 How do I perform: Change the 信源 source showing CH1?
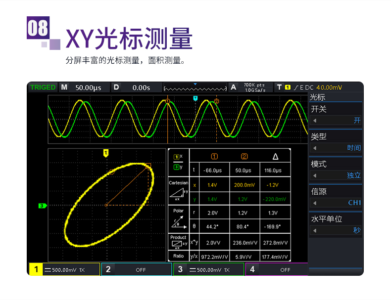pos(336,203)
